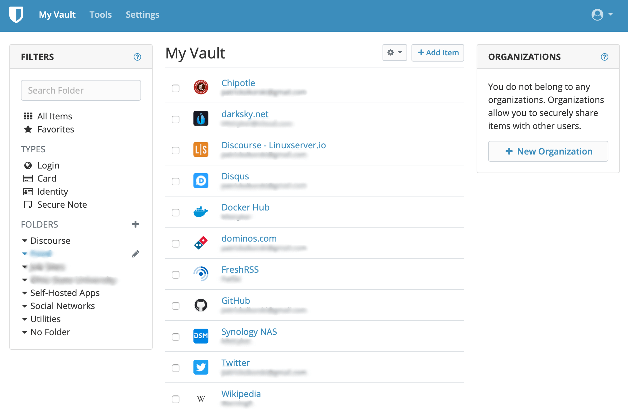
Task: Click the Search Folder input field
Action: click(x=81, y=90)
